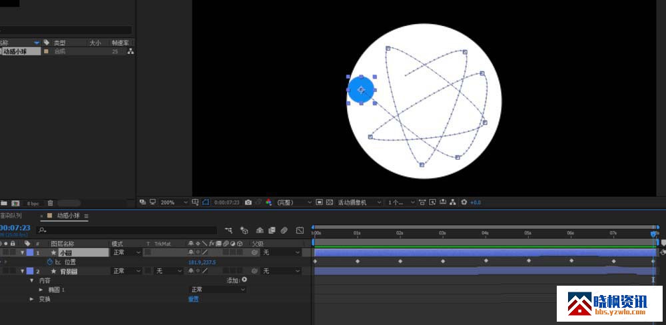
Task: Click the primary viewer monitor icon
Action: pos(152,202)
